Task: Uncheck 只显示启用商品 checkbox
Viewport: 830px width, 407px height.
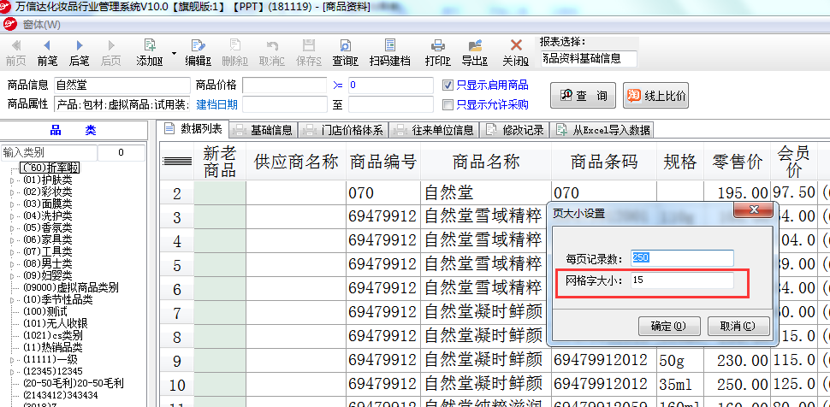Action: click(448, 85)
